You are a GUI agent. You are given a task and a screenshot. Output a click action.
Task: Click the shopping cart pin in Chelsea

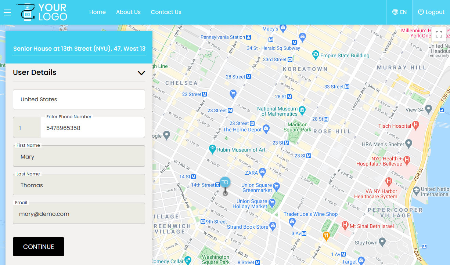click(x=233, y=94)
